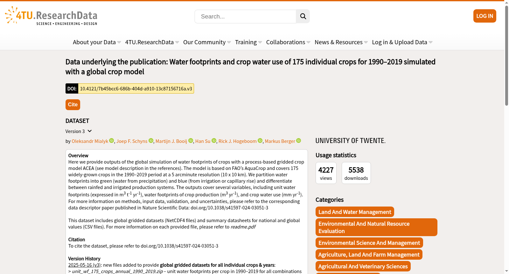Open ORCID icon next to Martijn J. Booij

click(191, 141)
